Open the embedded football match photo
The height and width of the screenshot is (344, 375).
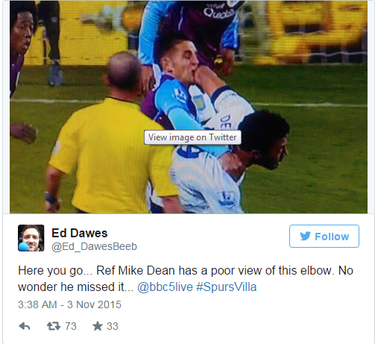(x=189, y=107)
